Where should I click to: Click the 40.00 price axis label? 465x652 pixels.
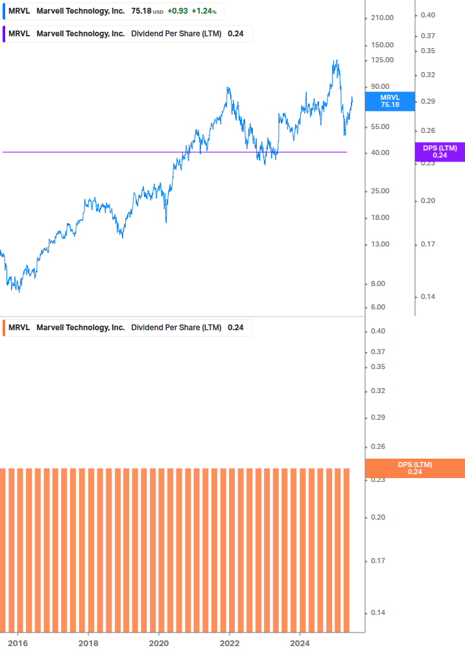pos(380,152)
